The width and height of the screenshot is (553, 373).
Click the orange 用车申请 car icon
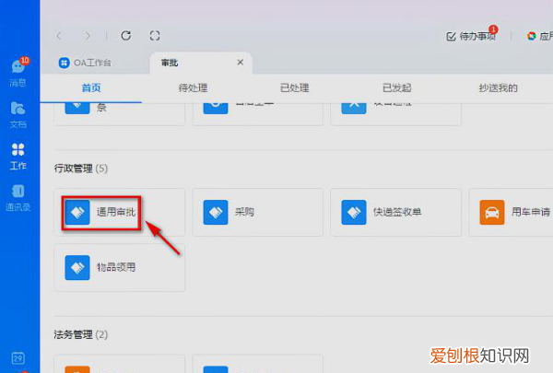pos(492,212)
